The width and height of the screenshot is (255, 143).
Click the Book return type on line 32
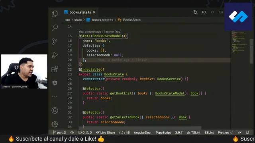pyautogui.click(x=182, y=117)
